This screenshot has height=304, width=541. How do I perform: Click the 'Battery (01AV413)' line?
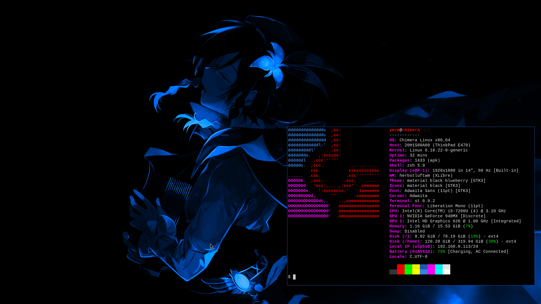449,252
